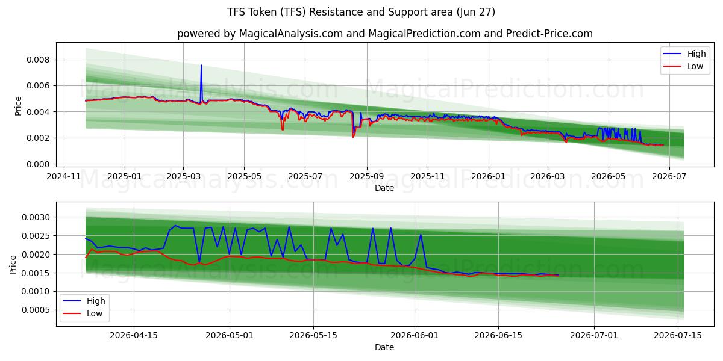Click the 'Date' axis label under bottom chart

point(384,347)
